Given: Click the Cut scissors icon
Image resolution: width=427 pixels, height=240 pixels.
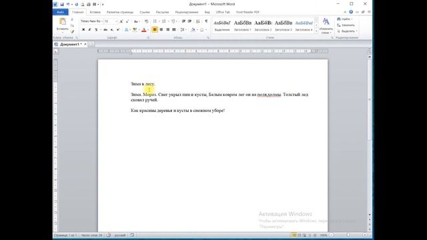Looking at the screenshot, I should pos(72,19).
